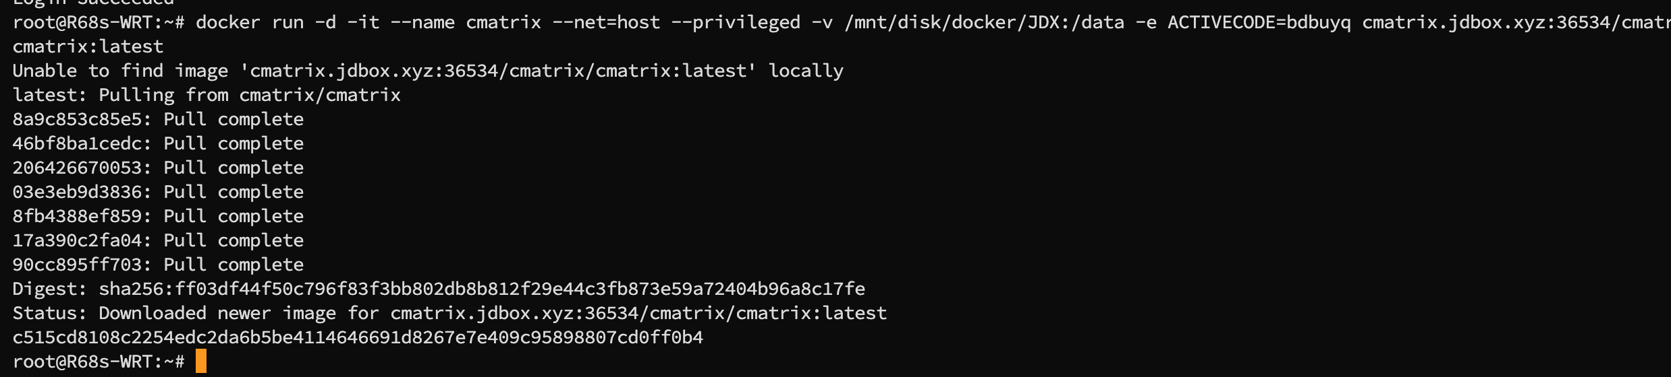The width and height of the screenshot is (1671, 377).
Task: Click layer ID 46bf8ba1cedc
Action: 77,143
